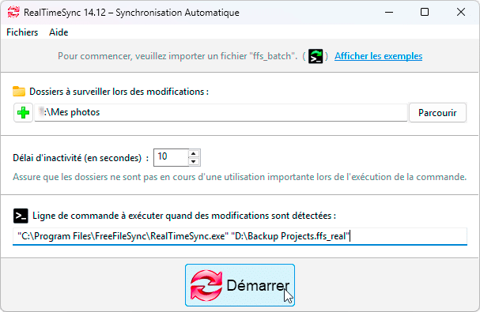Screen dimensions: 480x312
Task: Click into the Délai d'inactivité value field
Action: 171,157
